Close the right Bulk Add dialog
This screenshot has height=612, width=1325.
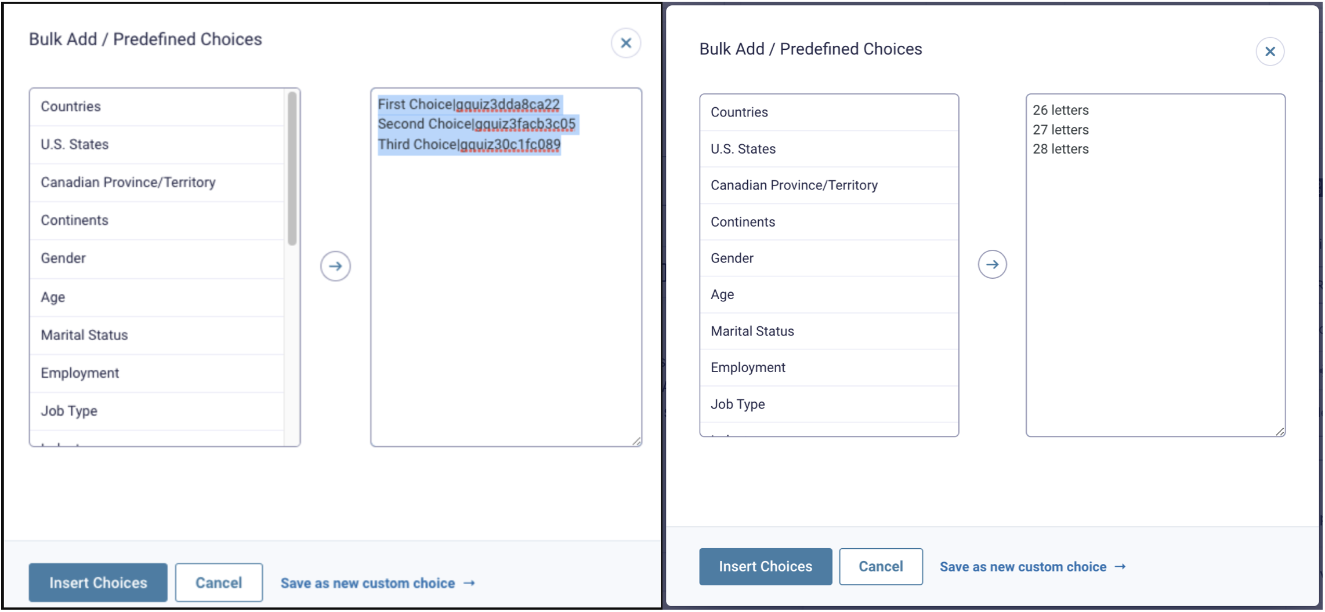(1269, 52)
